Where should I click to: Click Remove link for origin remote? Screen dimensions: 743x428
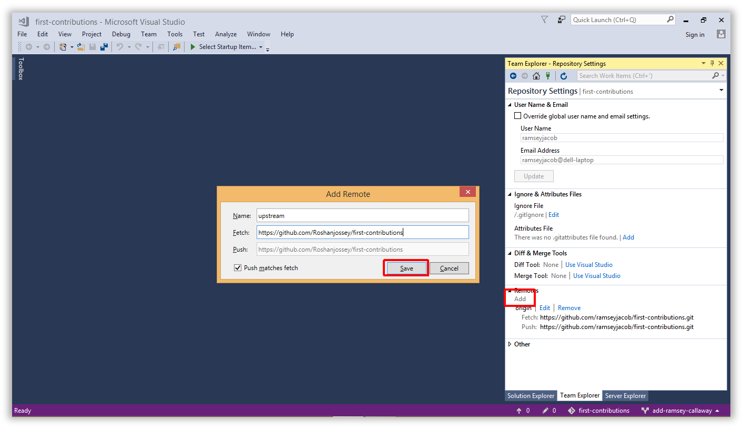click(569, 308)
